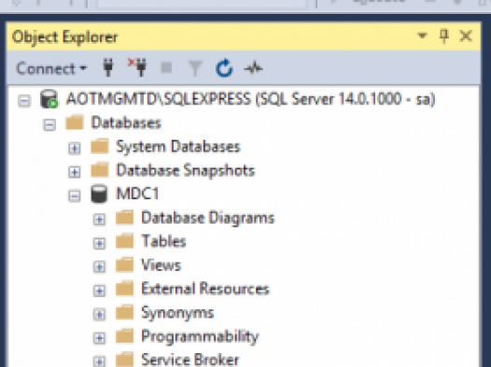Click the Databases folder icon
This screenshot has height=367, width=491.
click(75, 122)
